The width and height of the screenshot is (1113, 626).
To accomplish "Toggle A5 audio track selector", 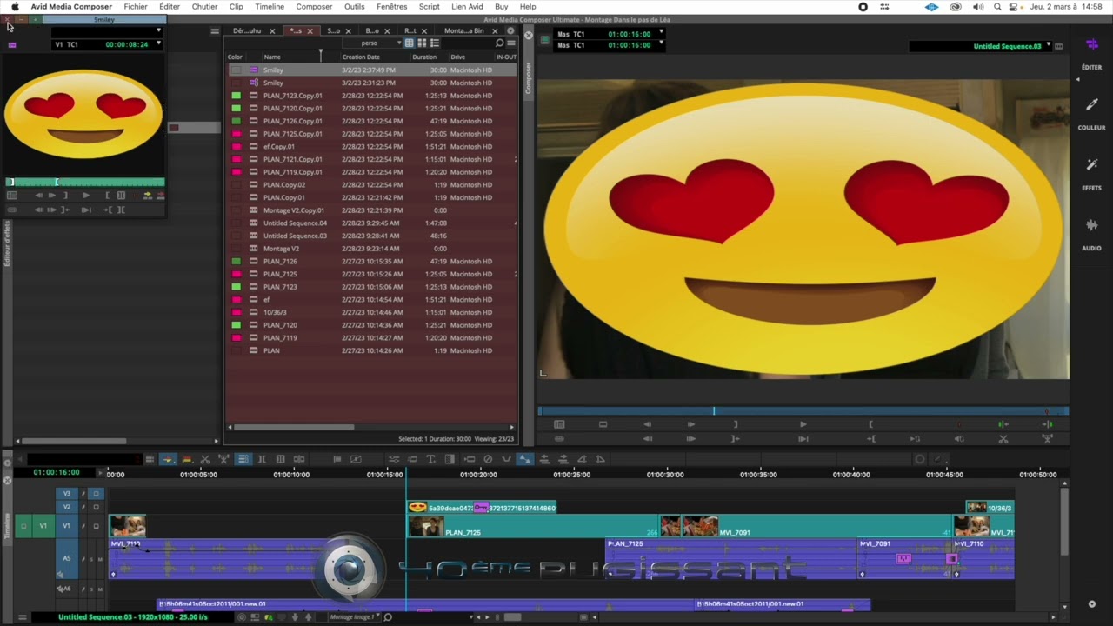I will click(x=67, y=559).
